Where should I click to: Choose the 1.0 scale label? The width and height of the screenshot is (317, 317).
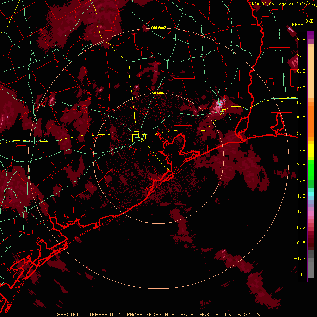point(301,212)
